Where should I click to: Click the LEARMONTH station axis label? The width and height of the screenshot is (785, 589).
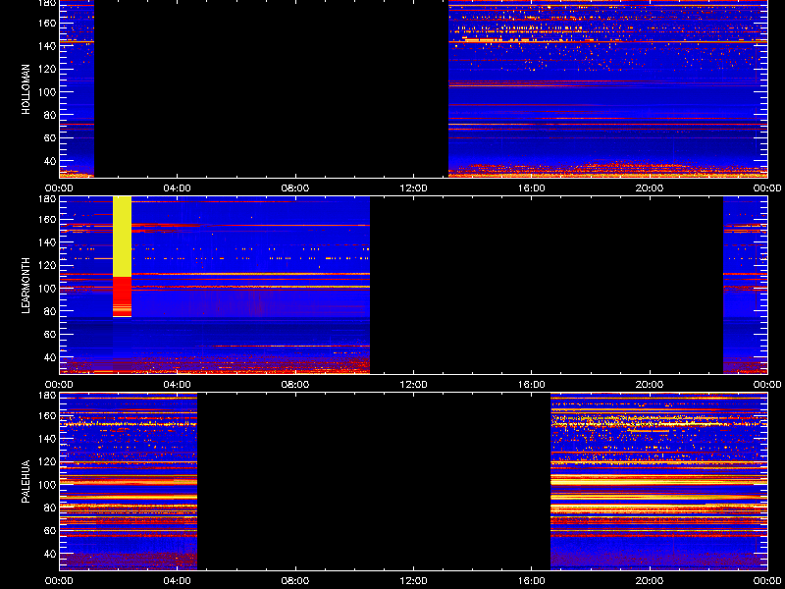point(26,286)
